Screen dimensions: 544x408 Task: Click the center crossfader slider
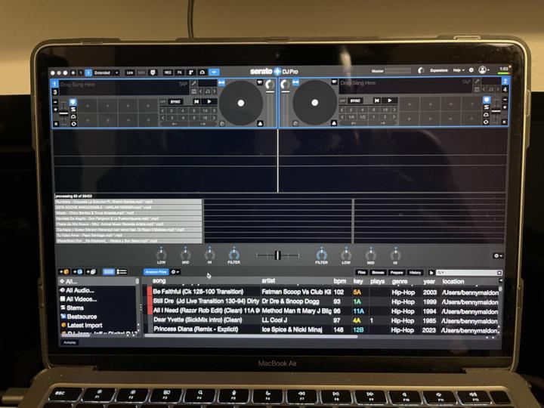pos(277,255)
